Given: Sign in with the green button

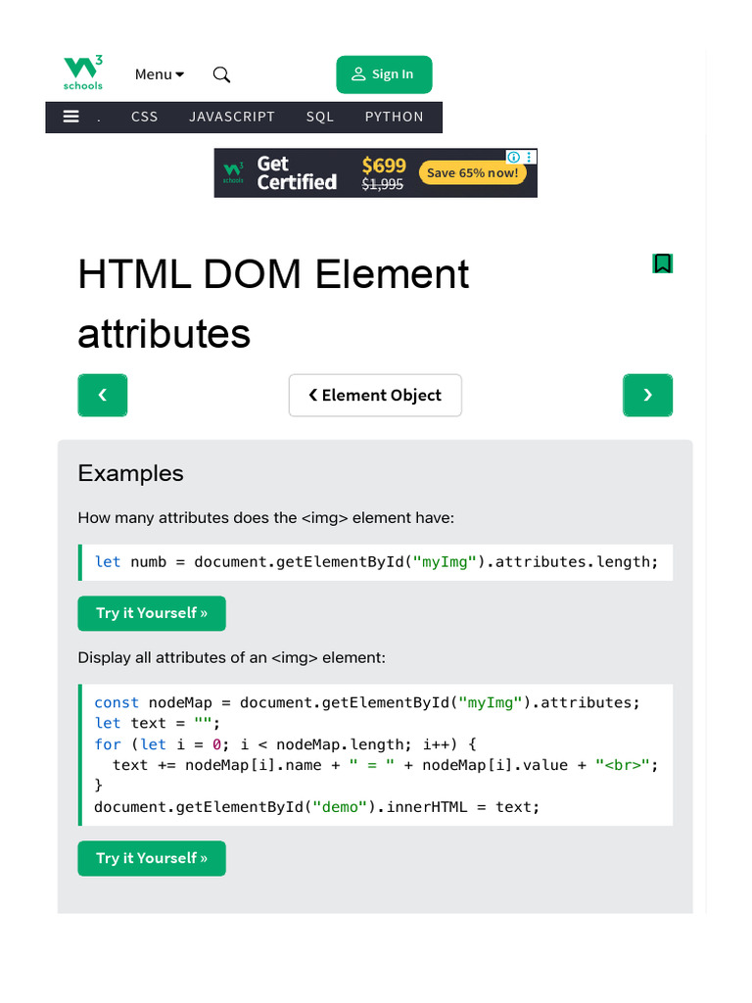Looking at the screenshot, I should pyautogui.click(x=384, y=74).
